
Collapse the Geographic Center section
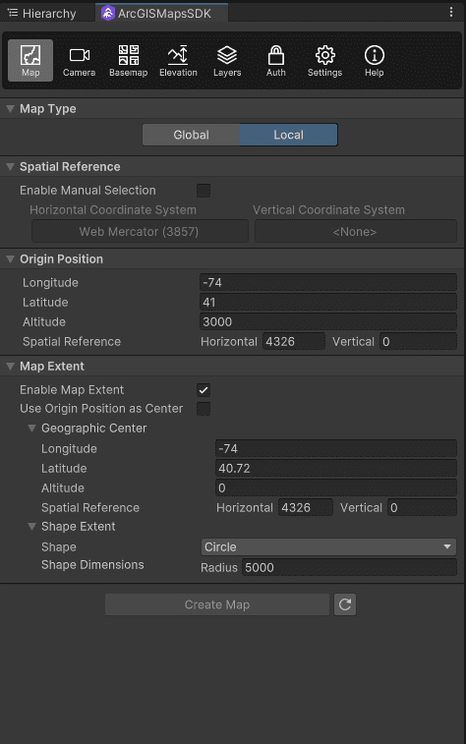tap(31, 428)
